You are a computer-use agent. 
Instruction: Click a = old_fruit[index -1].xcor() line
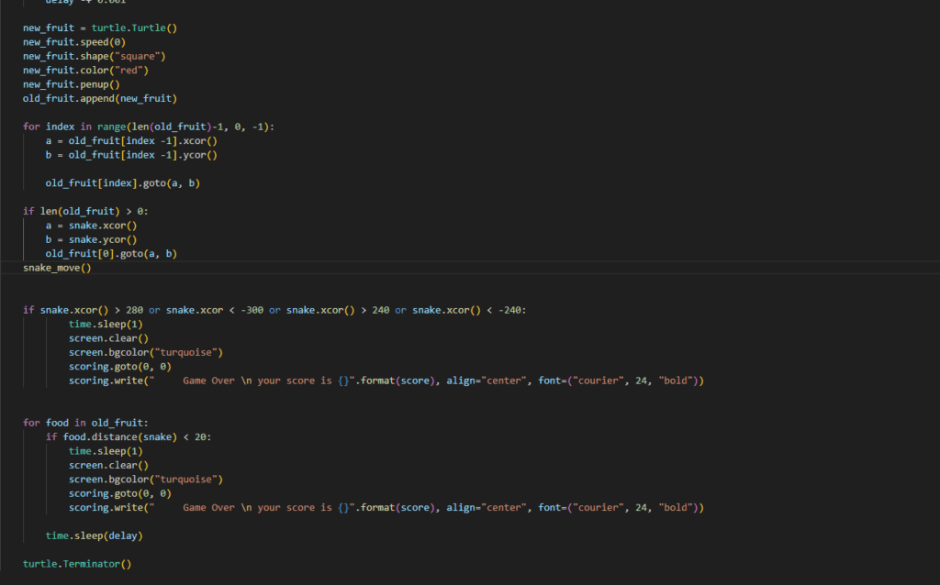click(x=130, y=140)
